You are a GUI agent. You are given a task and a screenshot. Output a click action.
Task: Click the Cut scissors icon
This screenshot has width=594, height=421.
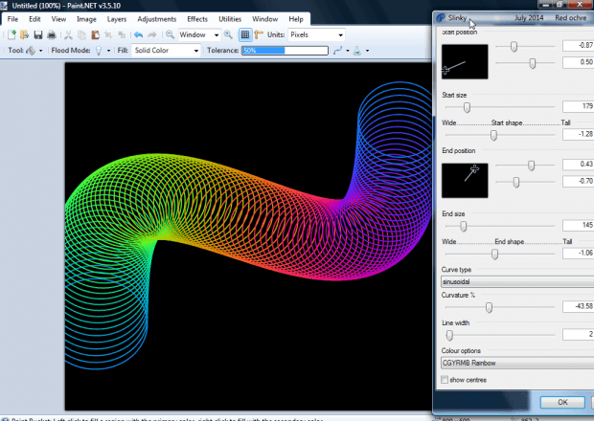(70, 34)
